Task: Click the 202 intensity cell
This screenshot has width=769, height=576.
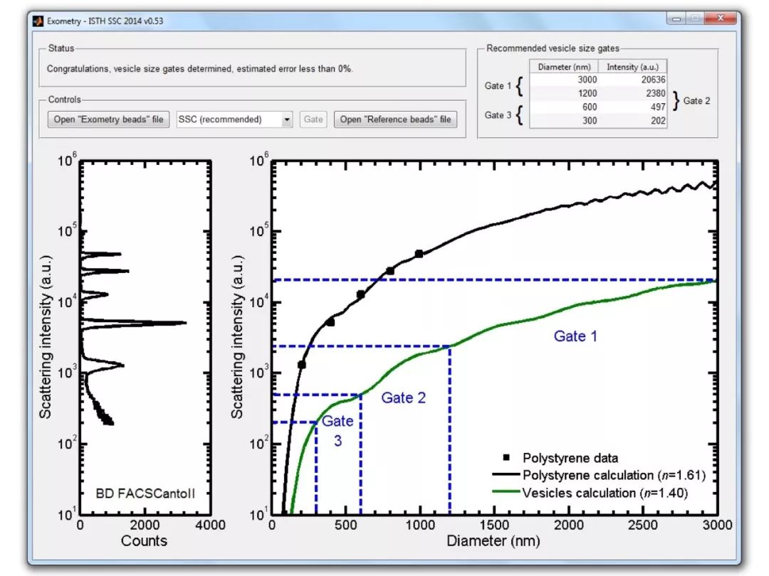Action: click(x=633, y=120)
